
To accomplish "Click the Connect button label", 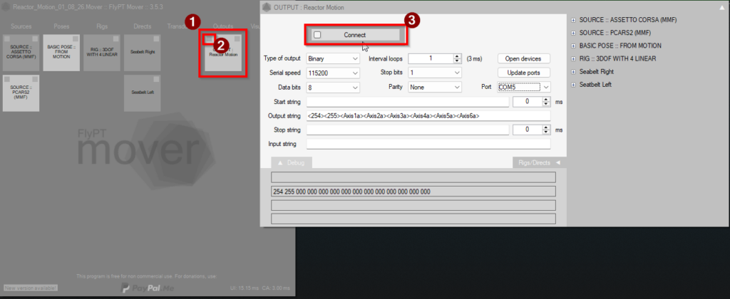I will tap(355, 35).
